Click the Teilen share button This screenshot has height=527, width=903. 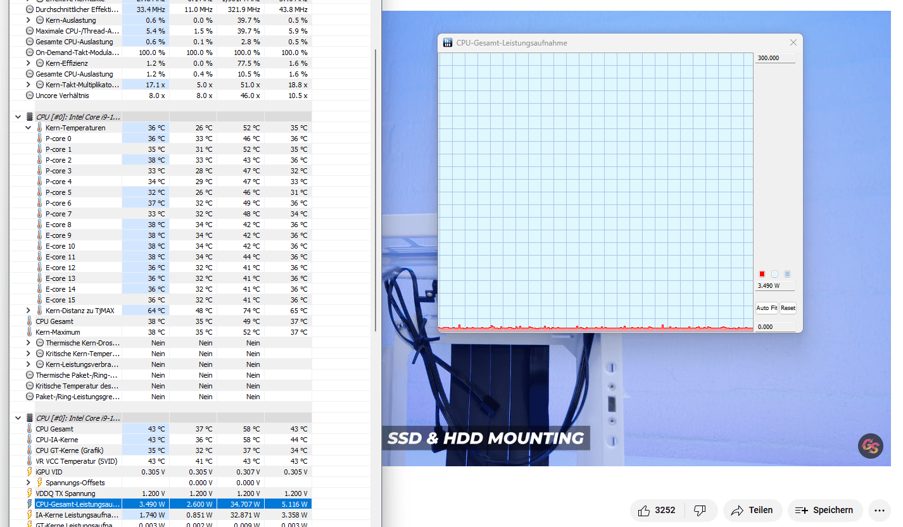point(752,510)
